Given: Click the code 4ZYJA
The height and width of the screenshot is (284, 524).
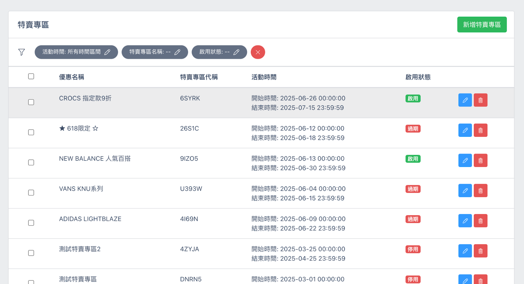Looking at the screenshot, I should 190,249.
